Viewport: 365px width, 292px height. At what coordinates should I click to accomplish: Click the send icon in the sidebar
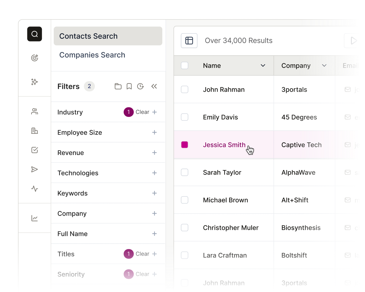[35, 169]
